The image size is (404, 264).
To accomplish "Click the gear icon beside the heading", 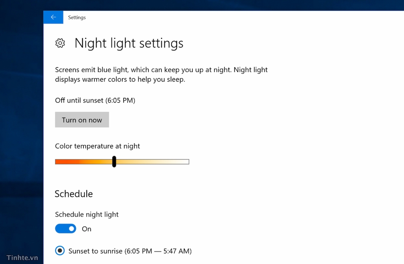I will tap(60, 43).
